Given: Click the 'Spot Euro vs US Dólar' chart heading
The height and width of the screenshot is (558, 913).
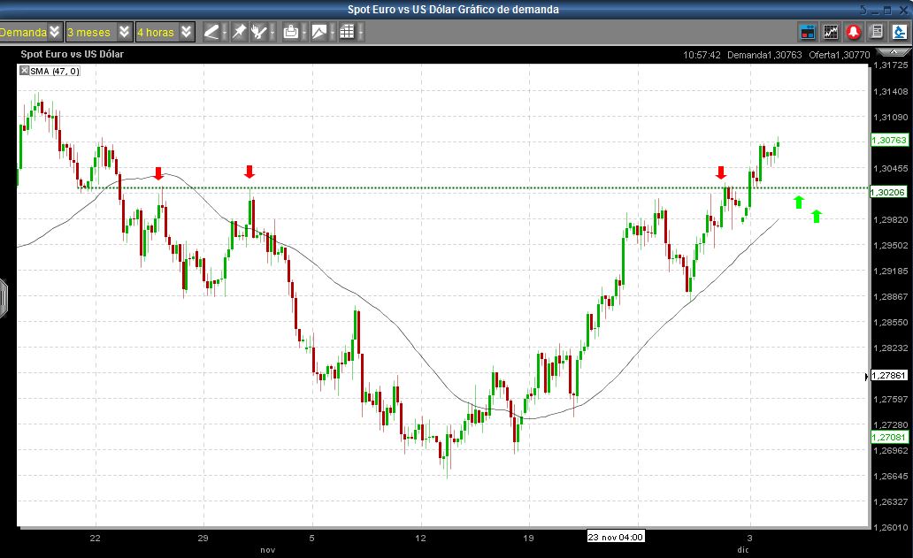Looking at the screenshot, I should pyautogui.click(x=73, y=54).
